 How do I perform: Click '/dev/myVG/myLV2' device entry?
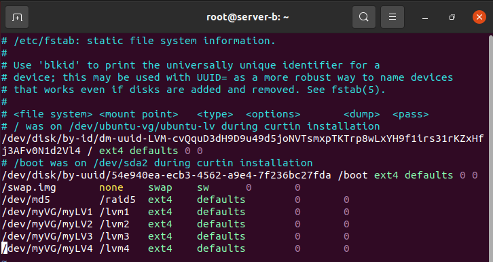coord(47,224)
